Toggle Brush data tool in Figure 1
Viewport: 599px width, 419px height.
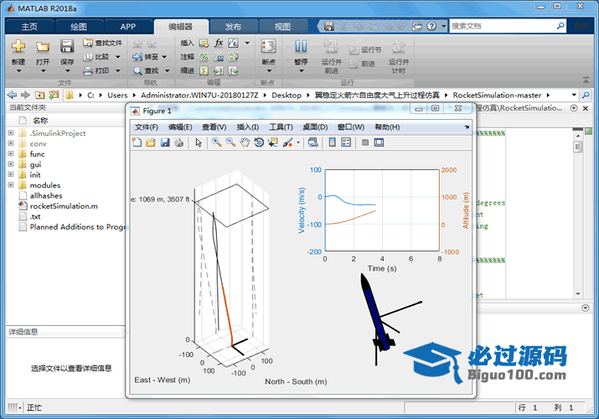pos(287,142)
